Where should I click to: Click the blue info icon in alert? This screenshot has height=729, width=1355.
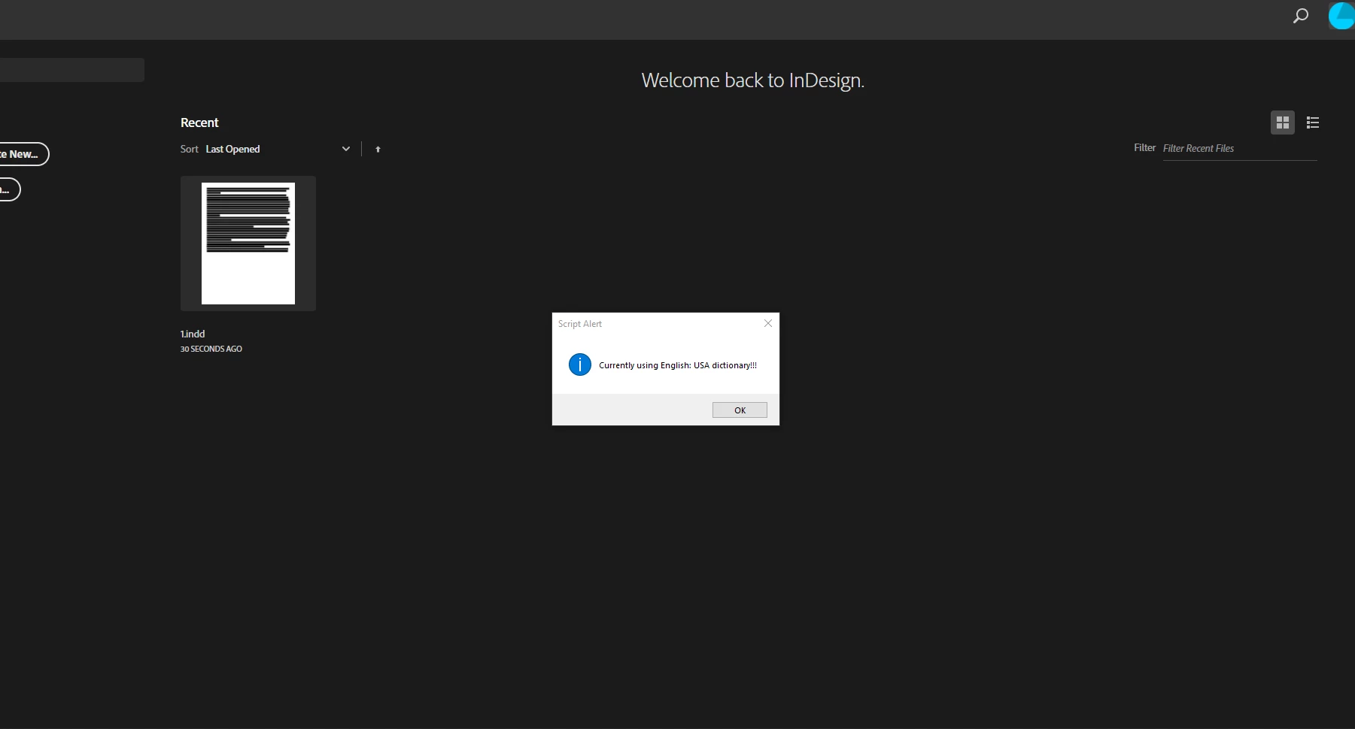click(580, 364)
